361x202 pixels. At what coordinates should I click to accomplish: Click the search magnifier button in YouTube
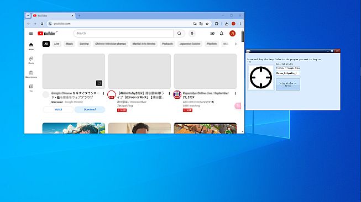pyautogui.click(x=179, y=33)
